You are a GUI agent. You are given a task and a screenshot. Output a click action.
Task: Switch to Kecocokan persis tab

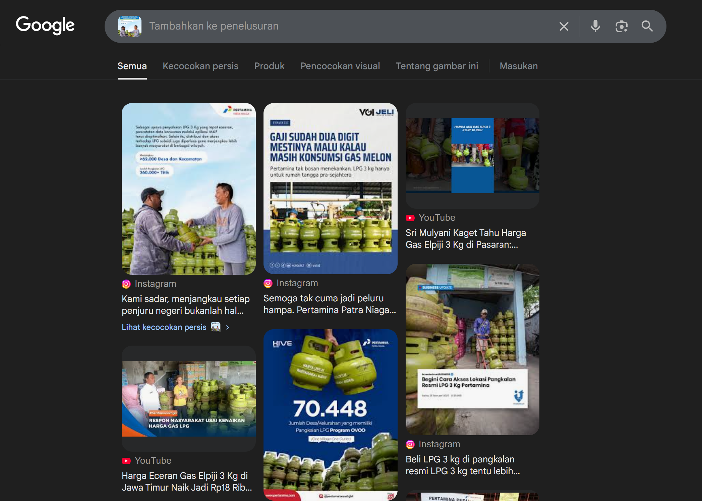(x=200, y=66)
